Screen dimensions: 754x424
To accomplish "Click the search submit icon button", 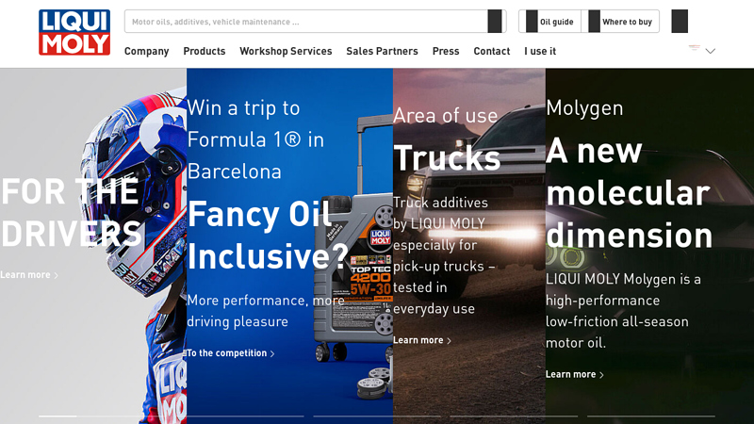I will pyautogui.click(x=494, y=22).
